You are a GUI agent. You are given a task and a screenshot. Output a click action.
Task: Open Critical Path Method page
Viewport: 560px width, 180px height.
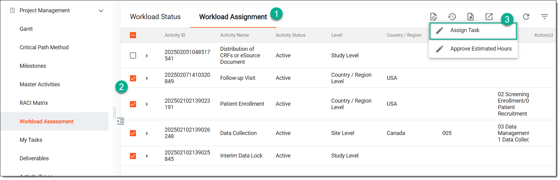44,47
